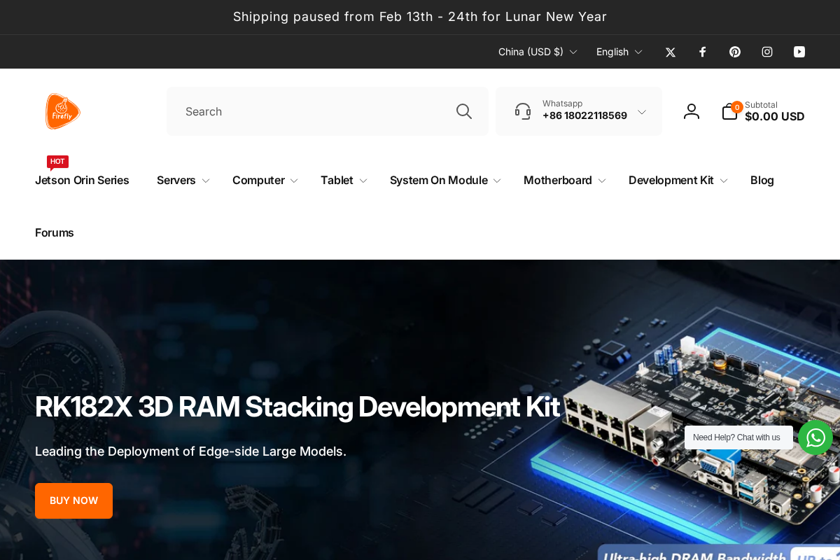Visit the Facebook page

[702, 52]
